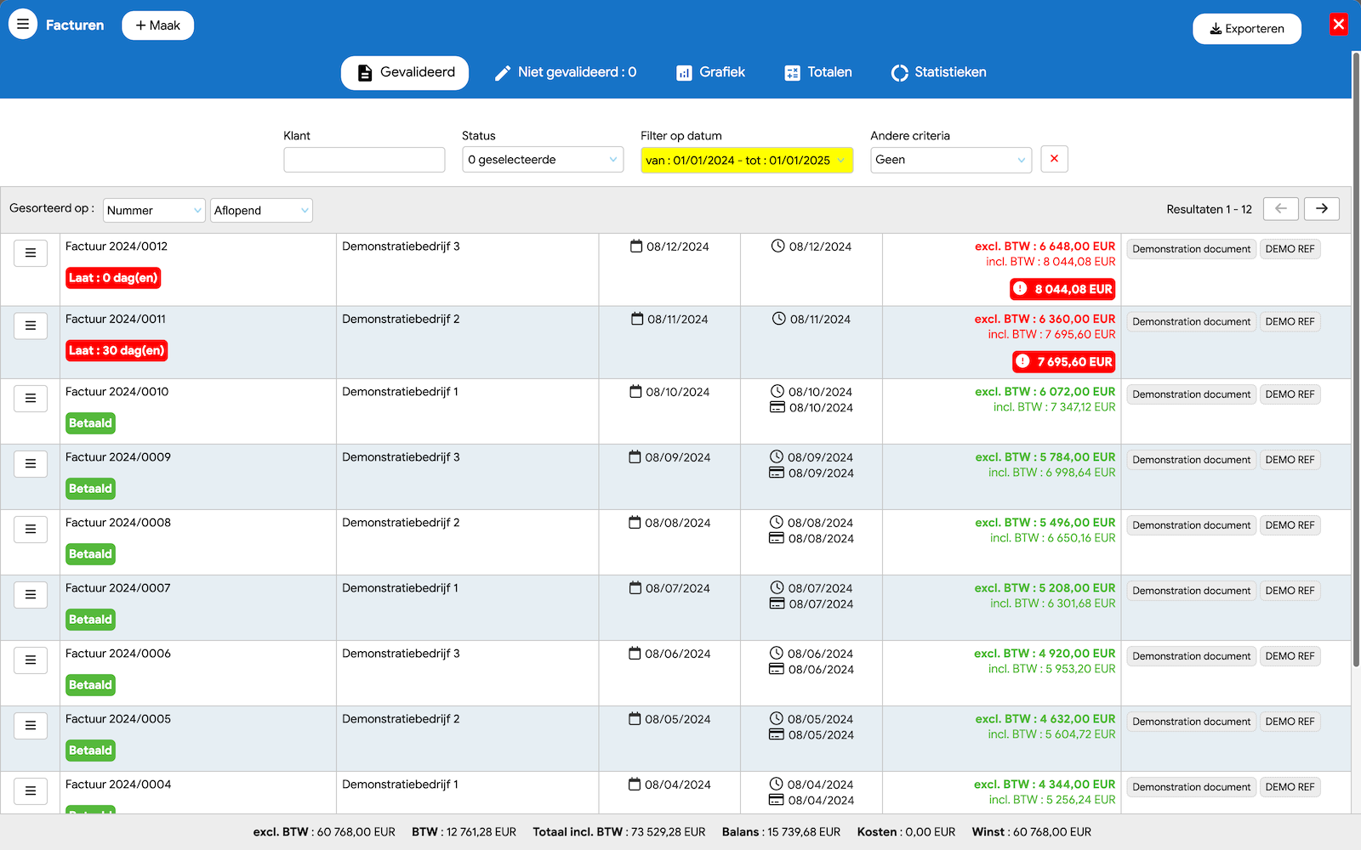Click Winst 60 768,00 EUR footer value
The height and width of the screenshot is (850, 1361).
pos(1032,832)
